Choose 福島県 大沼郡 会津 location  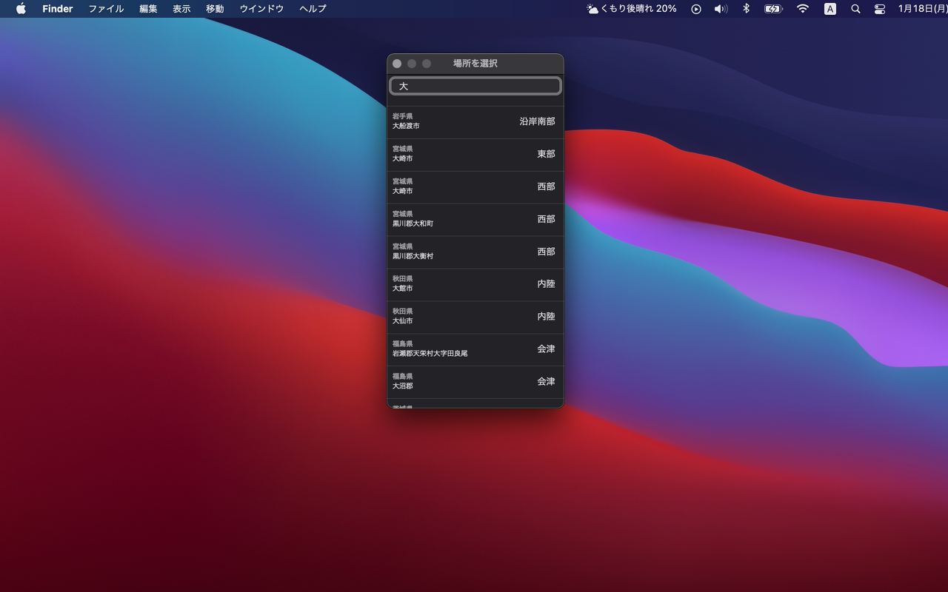click(x=475, y=382)
